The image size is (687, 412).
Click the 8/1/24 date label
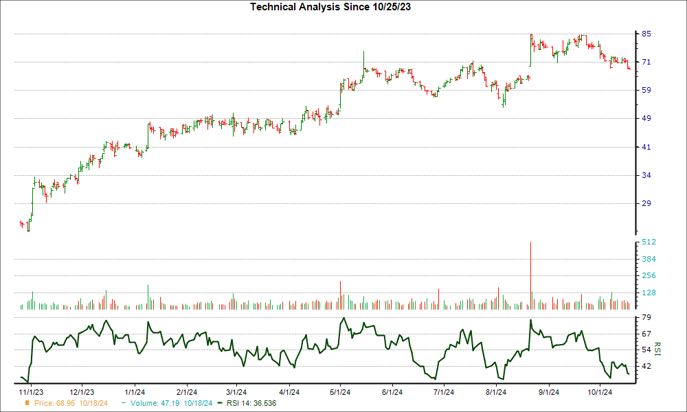point(496,392)
